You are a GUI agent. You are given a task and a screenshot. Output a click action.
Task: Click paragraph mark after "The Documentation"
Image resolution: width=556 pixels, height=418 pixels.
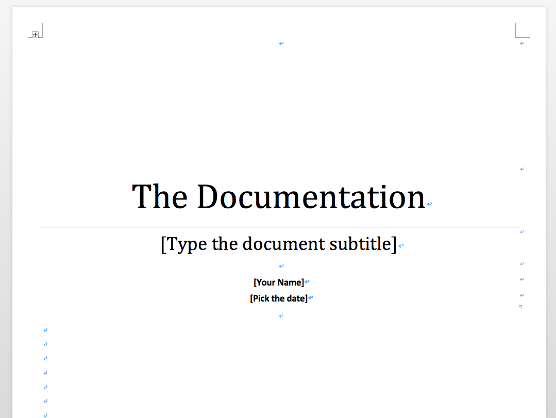[429, 204]
